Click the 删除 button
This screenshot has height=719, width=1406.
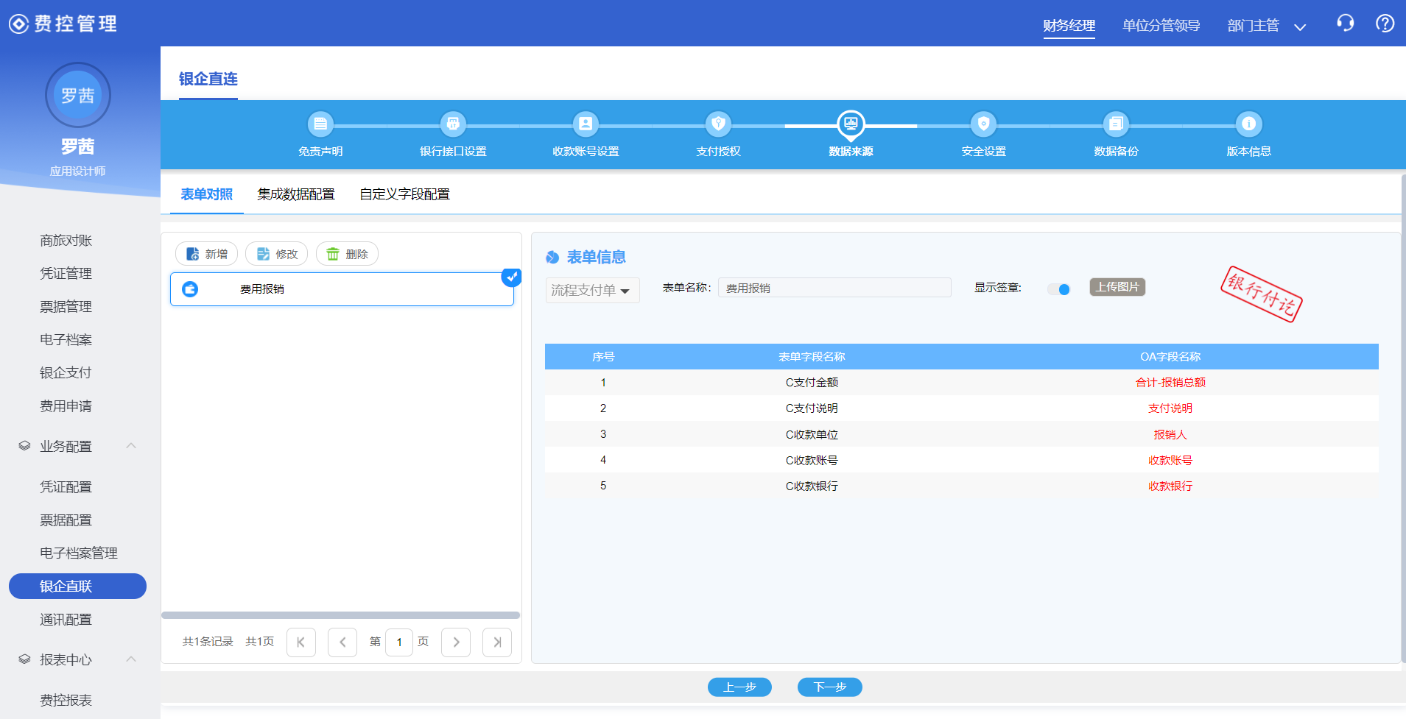click(347, 254)
